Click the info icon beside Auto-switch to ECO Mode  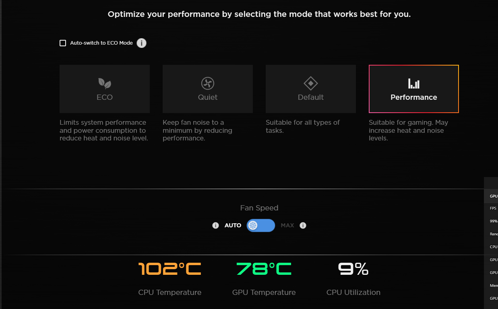tap(141, 43)
